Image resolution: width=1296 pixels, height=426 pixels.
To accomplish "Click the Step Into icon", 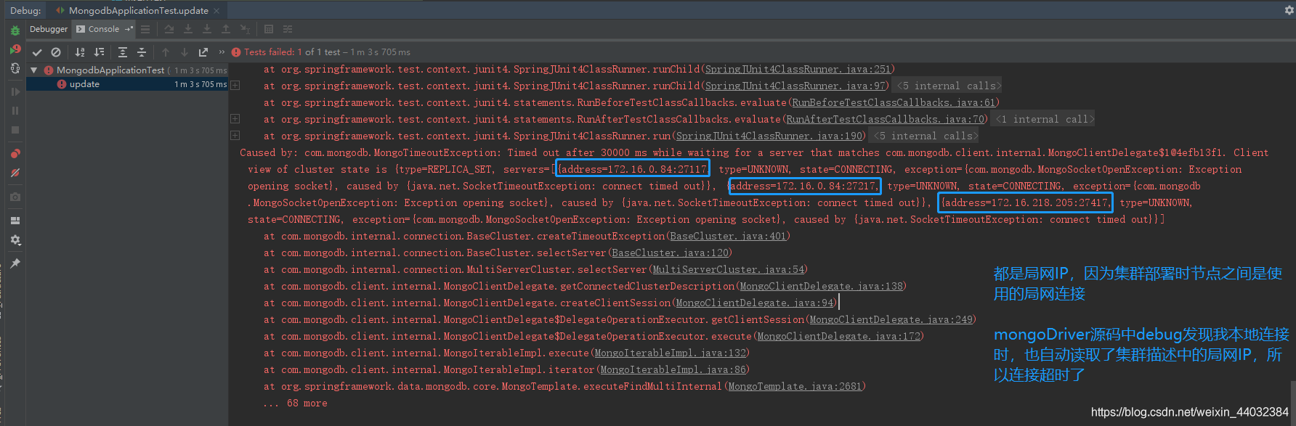I will (x=188, y=29).
